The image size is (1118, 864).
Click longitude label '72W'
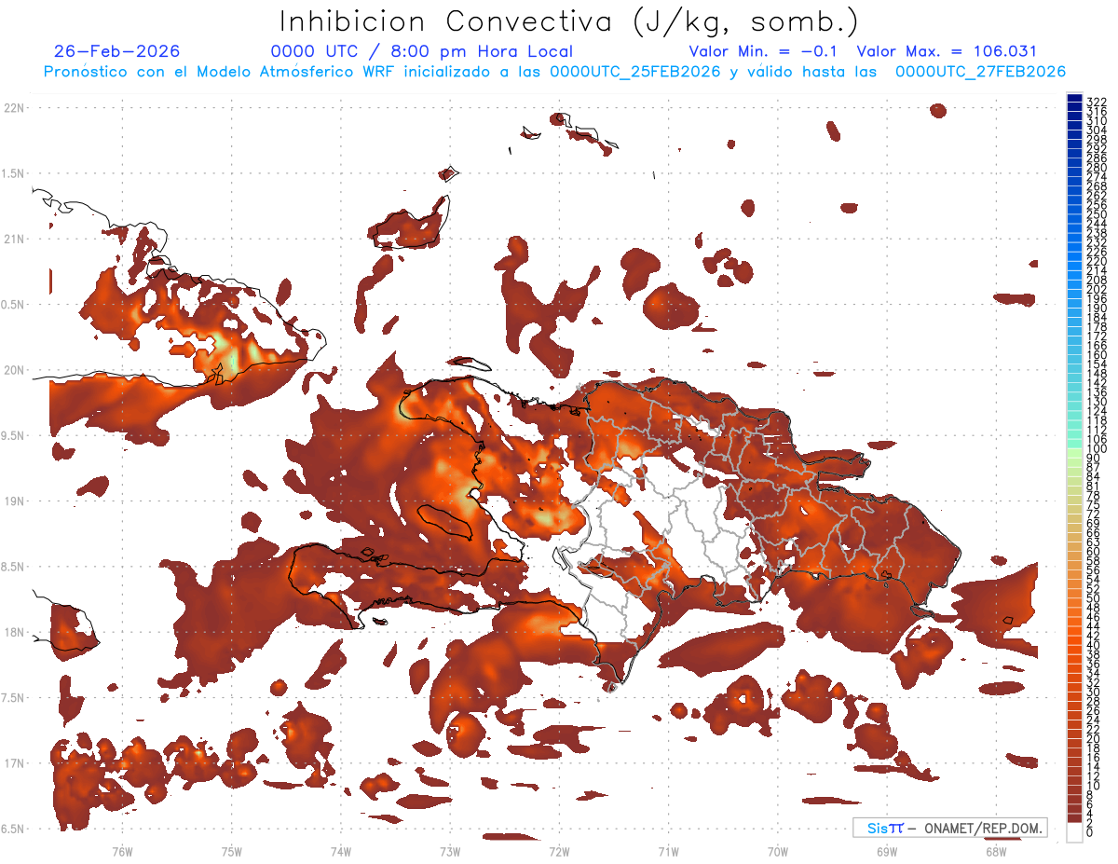[x=559, y=851]
